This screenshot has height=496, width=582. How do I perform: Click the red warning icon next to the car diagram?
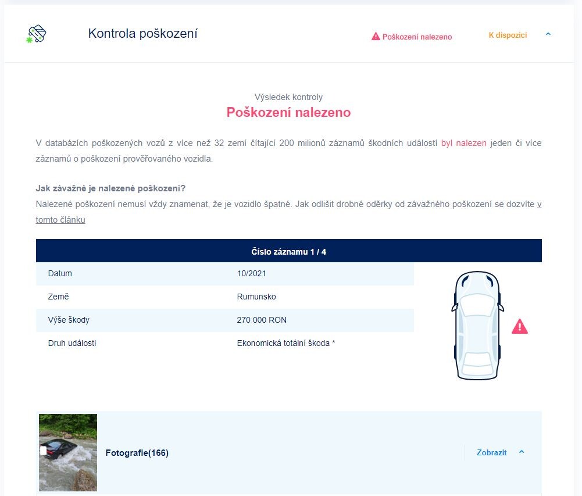[x=519, y=326]
